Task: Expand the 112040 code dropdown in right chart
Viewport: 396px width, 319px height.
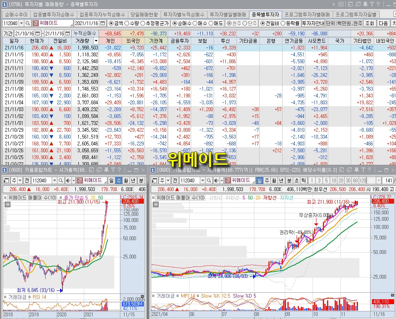Action: (x=202, y=180)
